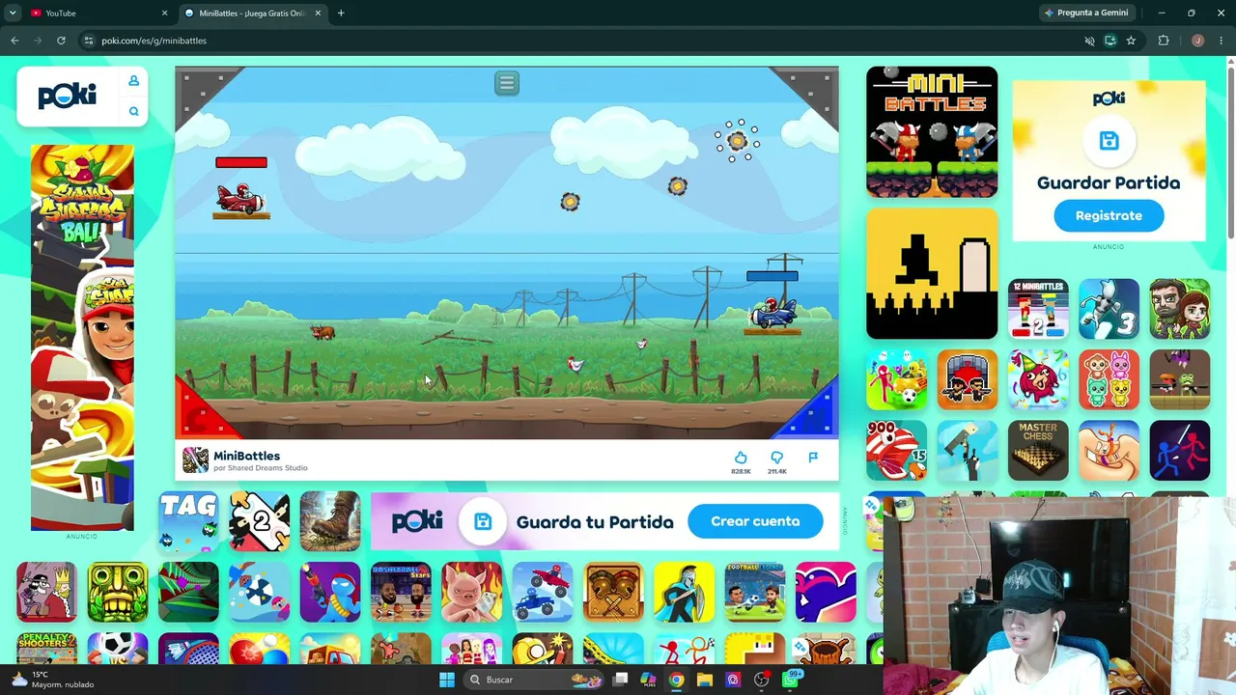Click the MiniBattles game title
1236x695 pixels.
[x=246, y=456]
